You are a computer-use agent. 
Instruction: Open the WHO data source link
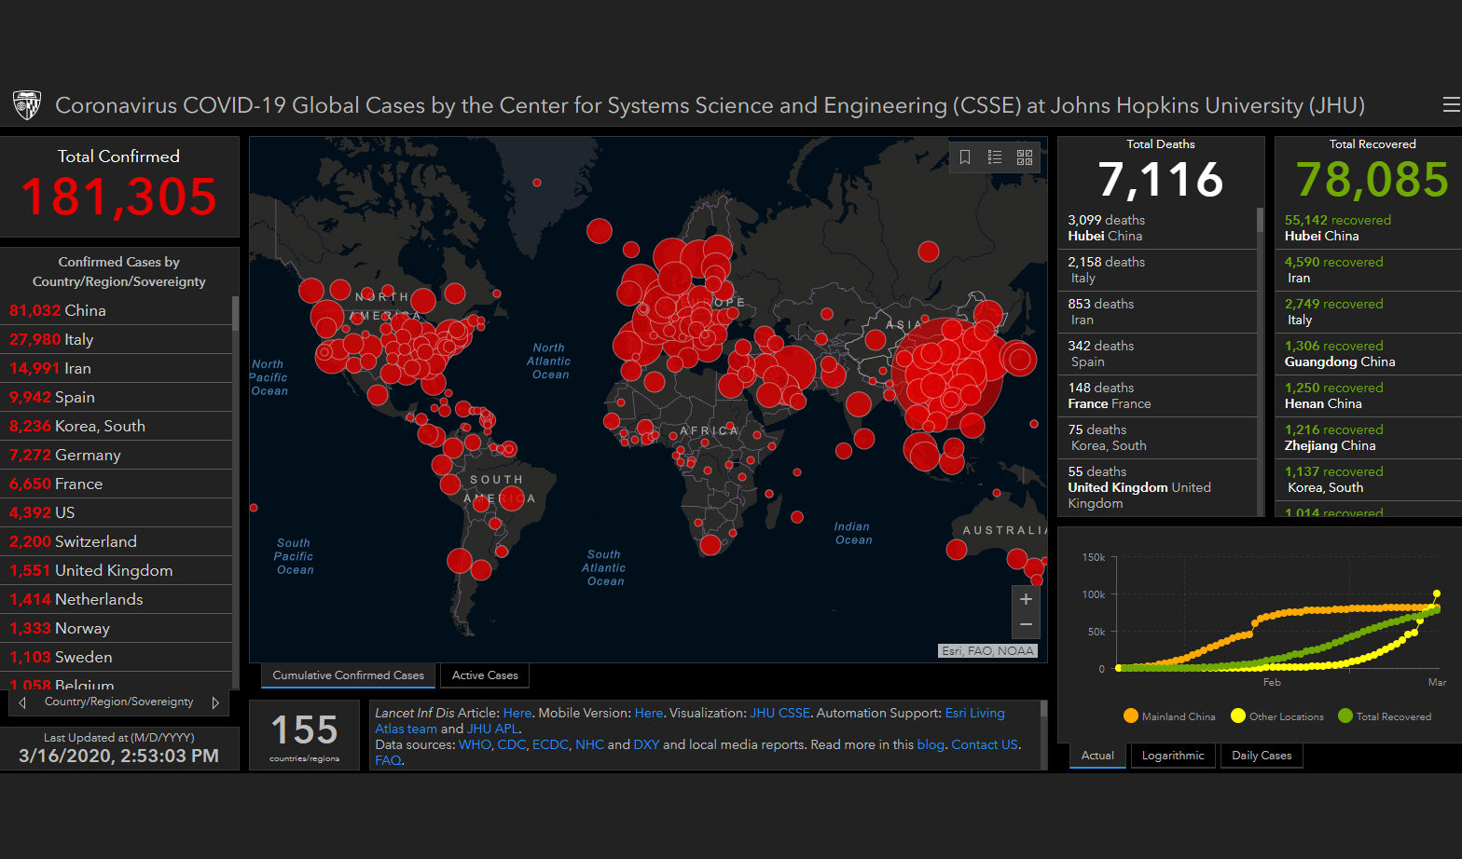[475, 744]
